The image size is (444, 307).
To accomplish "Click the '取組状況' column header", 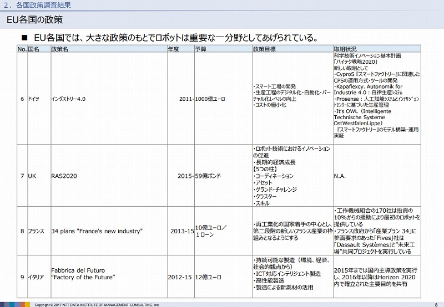I will click(x=345, y=49).
